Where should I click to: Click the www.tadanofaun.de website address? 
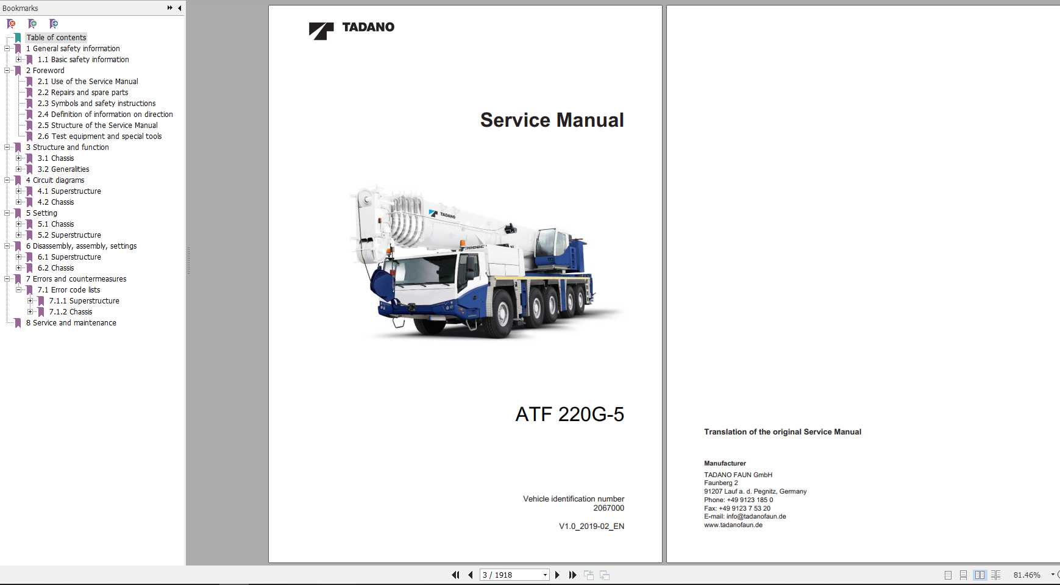[733, 525]
